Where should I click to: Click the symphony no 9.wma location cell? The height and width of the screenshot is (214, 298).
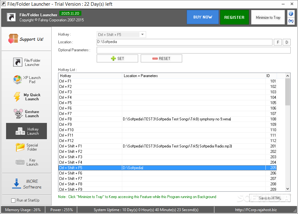click(x=194, y=119)
